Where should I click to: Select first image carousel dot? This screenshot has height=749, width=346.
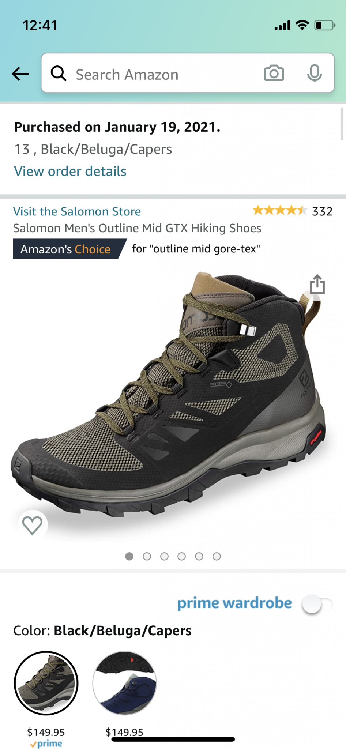click(129, 556)
